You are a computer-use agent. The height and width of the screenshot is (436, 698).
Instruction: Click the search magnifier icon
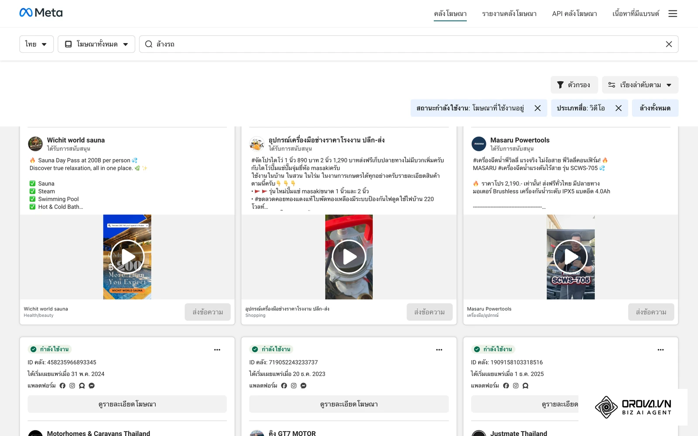(149, 44)
